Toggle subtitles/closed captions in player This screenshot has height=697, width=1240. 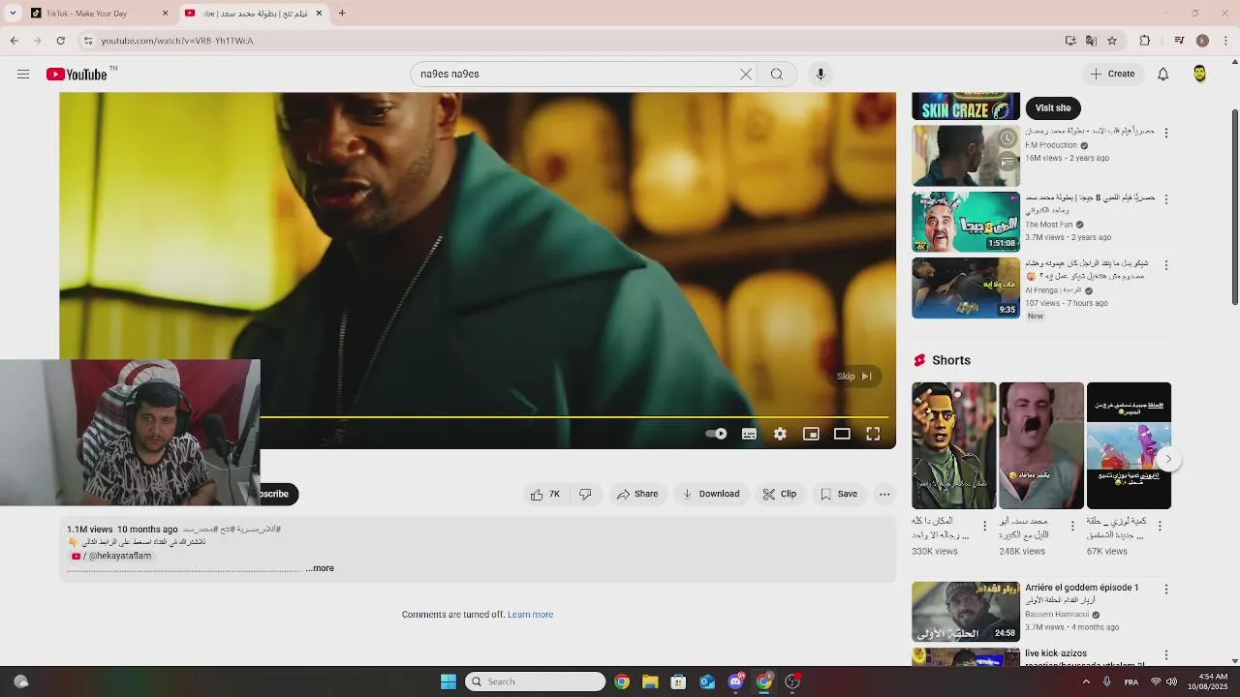[749, 434]
